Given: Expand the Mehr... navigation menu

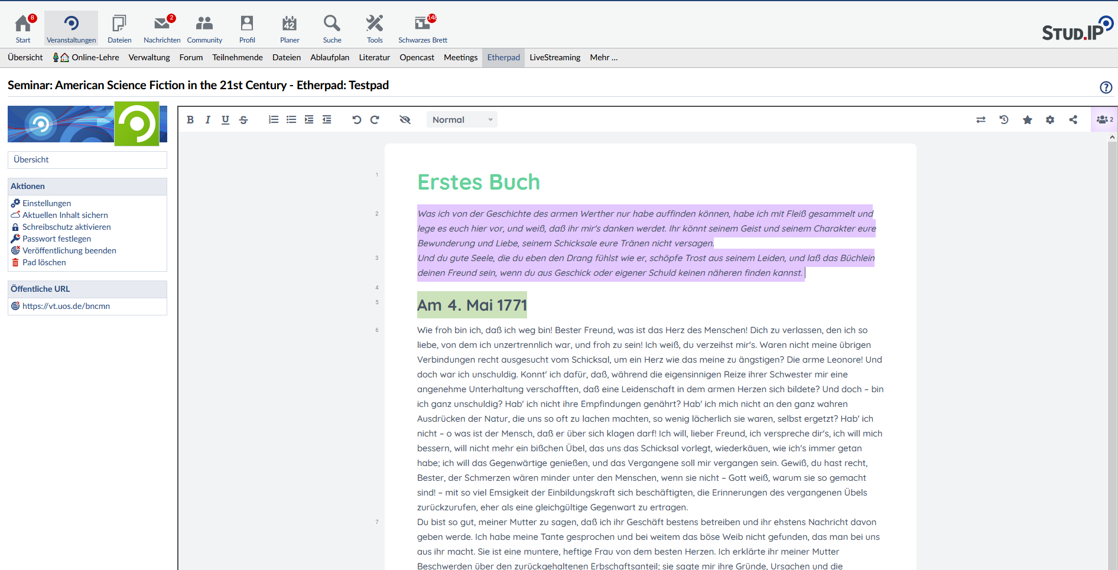Looking at the screenshot, I should point(603,57).
